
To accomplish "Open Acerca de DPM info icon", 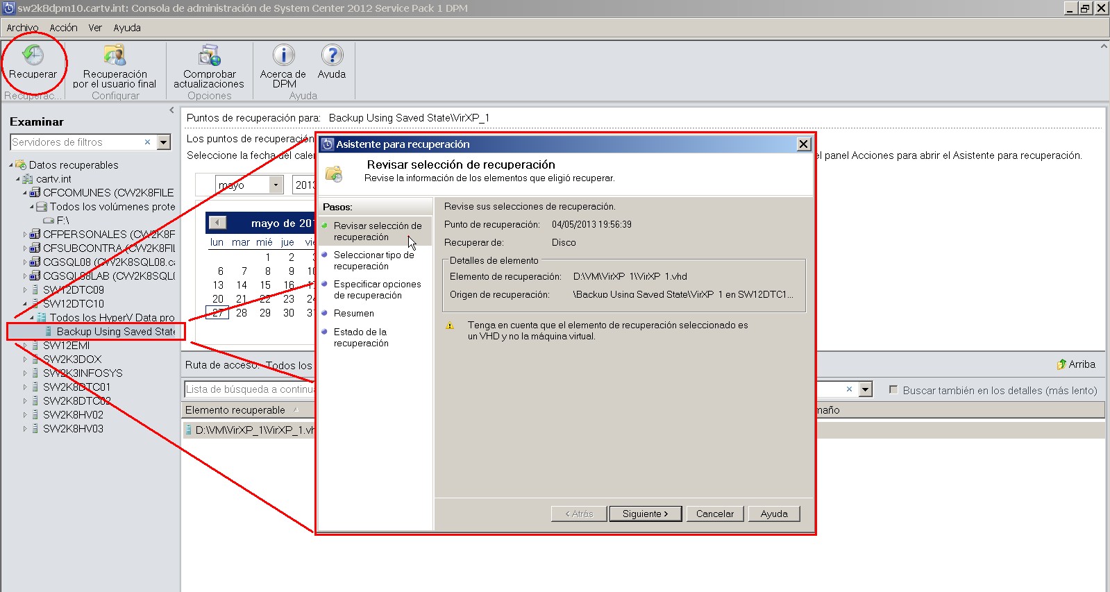I will click(x=283, y=55).
